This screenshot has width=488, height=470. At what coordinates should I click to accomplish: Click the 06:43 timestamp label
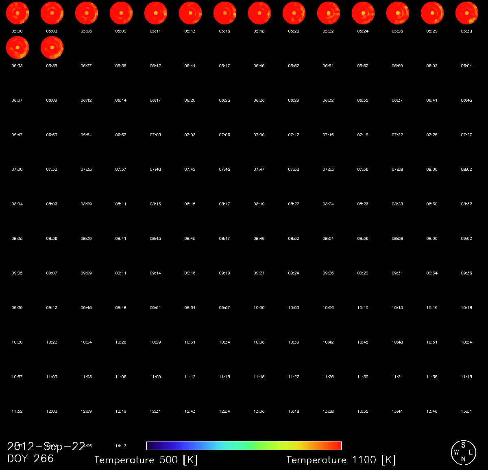click(x=466, y=100)
